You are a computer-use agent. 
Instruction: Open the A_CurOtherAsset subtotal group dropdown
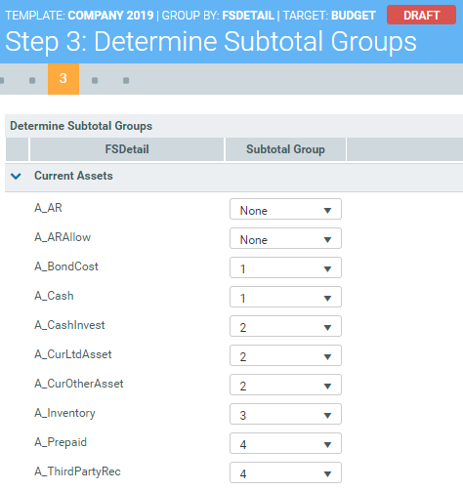(285, 385)
